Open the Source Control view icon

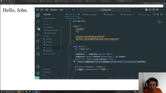click(x=38, y=28)
